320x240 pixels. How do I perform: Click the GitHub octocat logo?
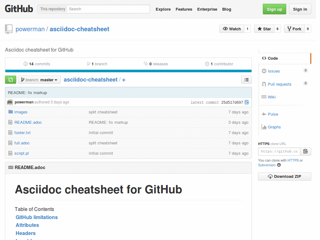point(19,9)
